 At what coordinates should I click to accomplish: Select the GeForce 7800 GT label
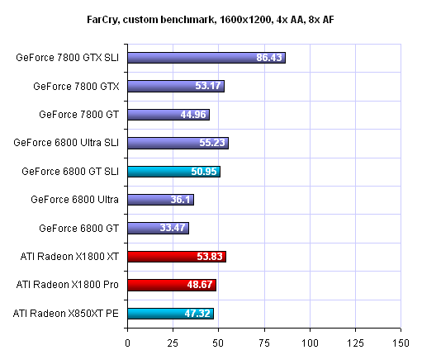78,115
